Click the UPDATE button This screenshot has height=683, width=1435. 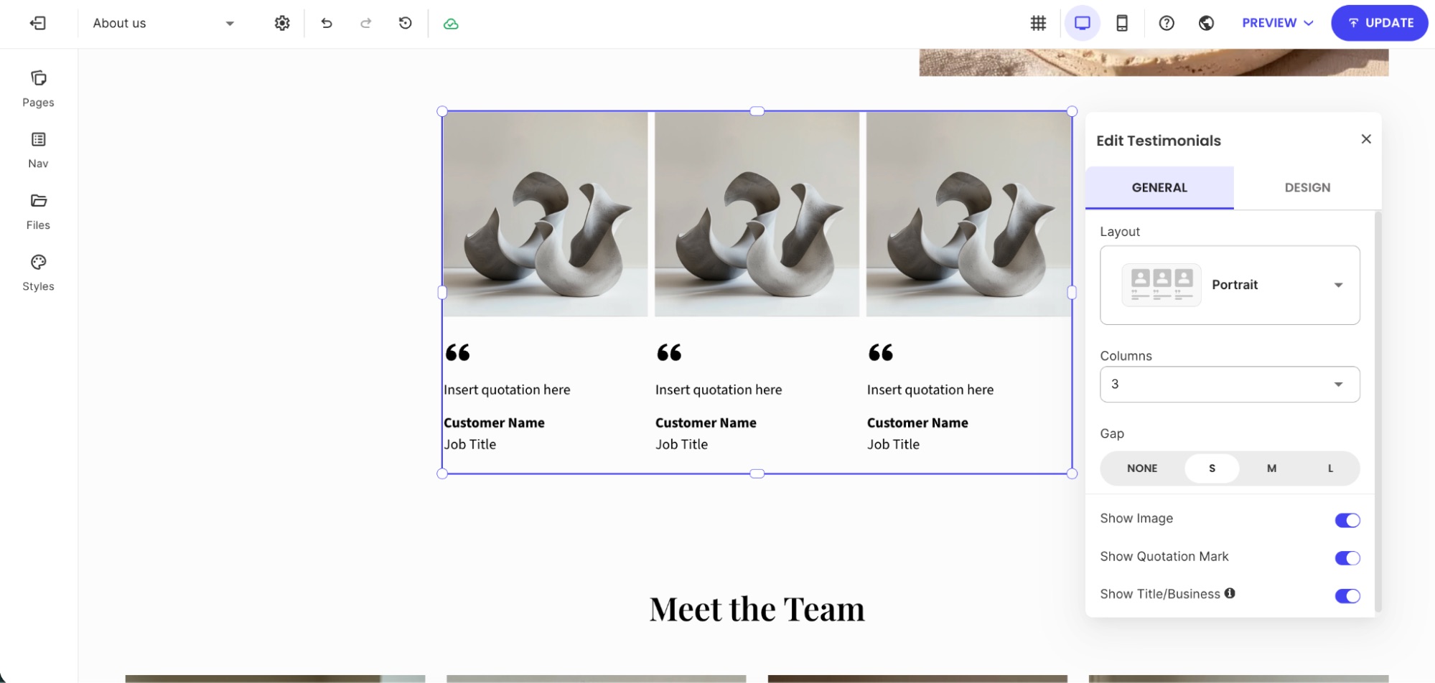coord(1380,23)
